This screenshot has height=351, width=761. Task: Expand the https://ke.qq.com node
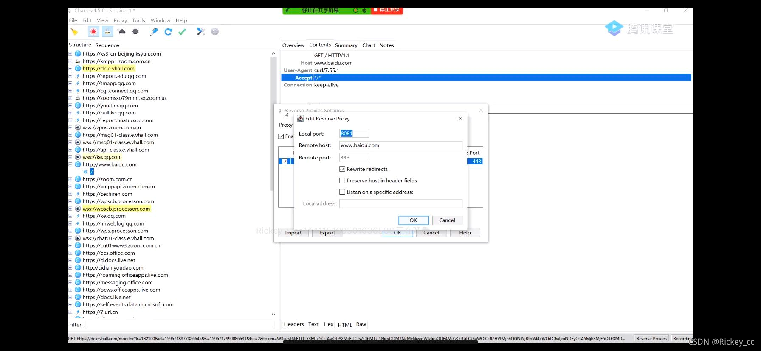[70, 216]
